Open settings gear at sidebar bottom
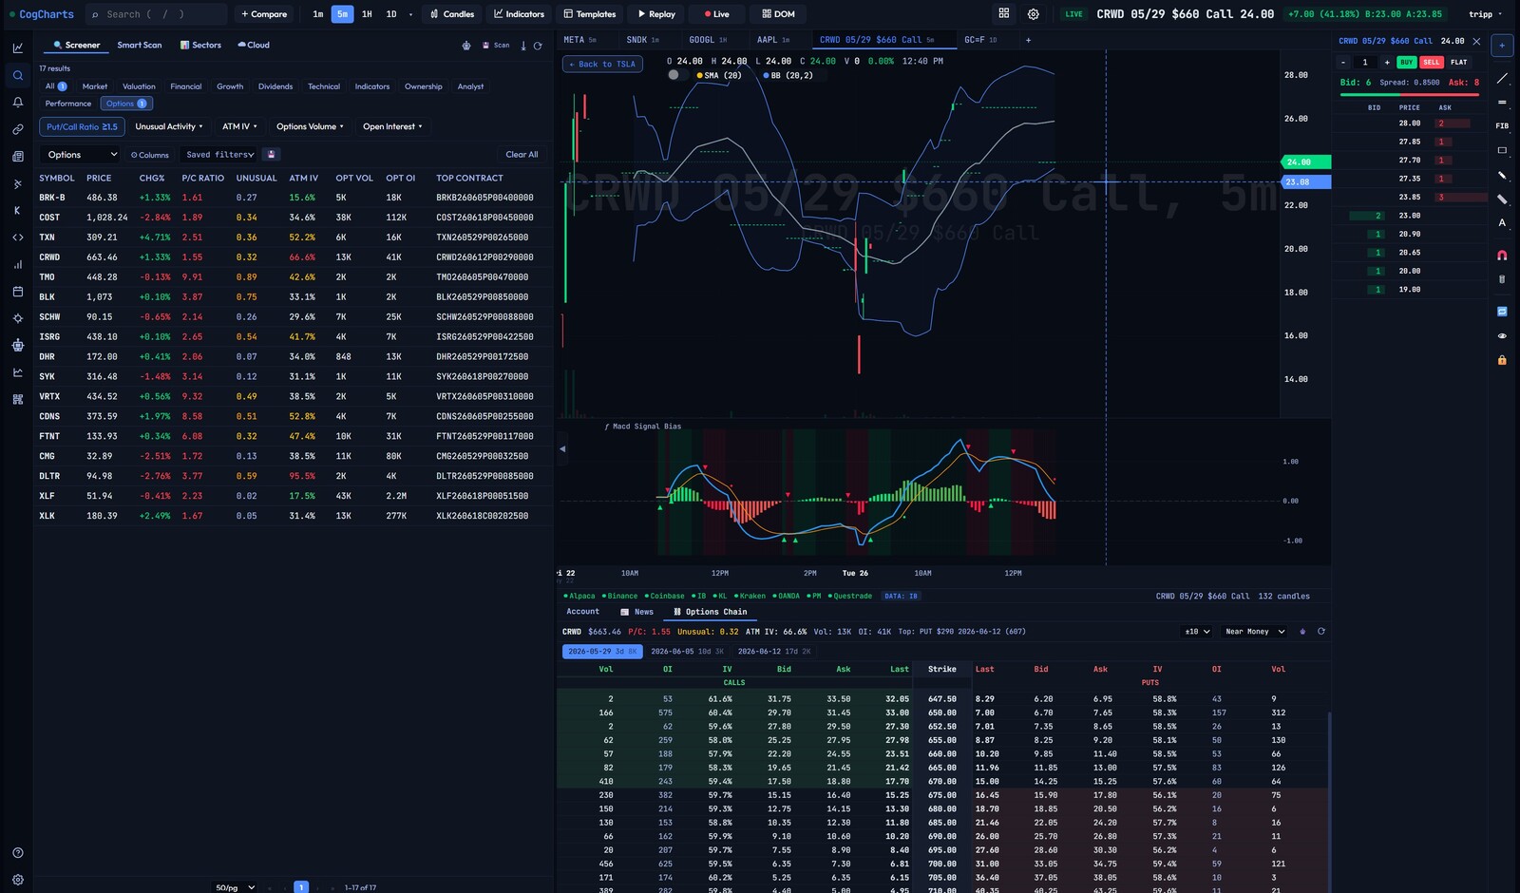 [x=17, y=880]
